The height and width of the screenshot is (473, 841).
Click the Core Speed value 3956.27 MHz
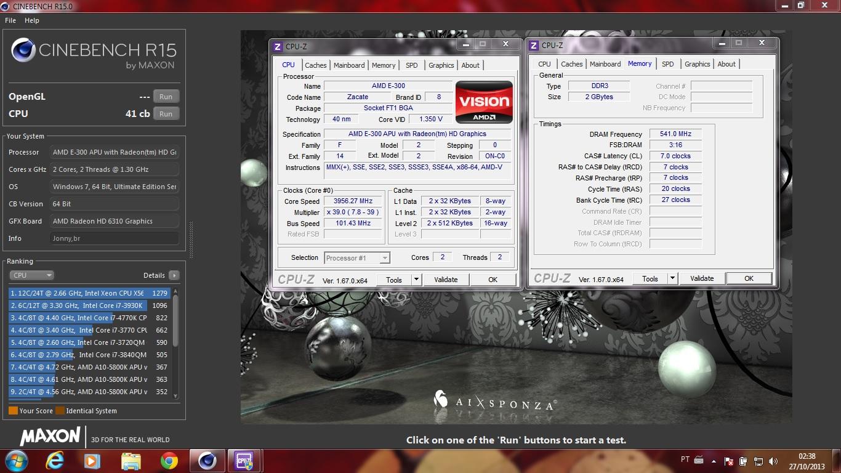(353, 201)
